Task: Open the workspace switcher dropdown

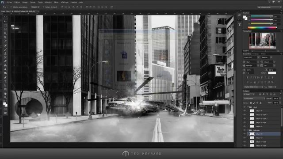Action: click(x=269, y=7)
